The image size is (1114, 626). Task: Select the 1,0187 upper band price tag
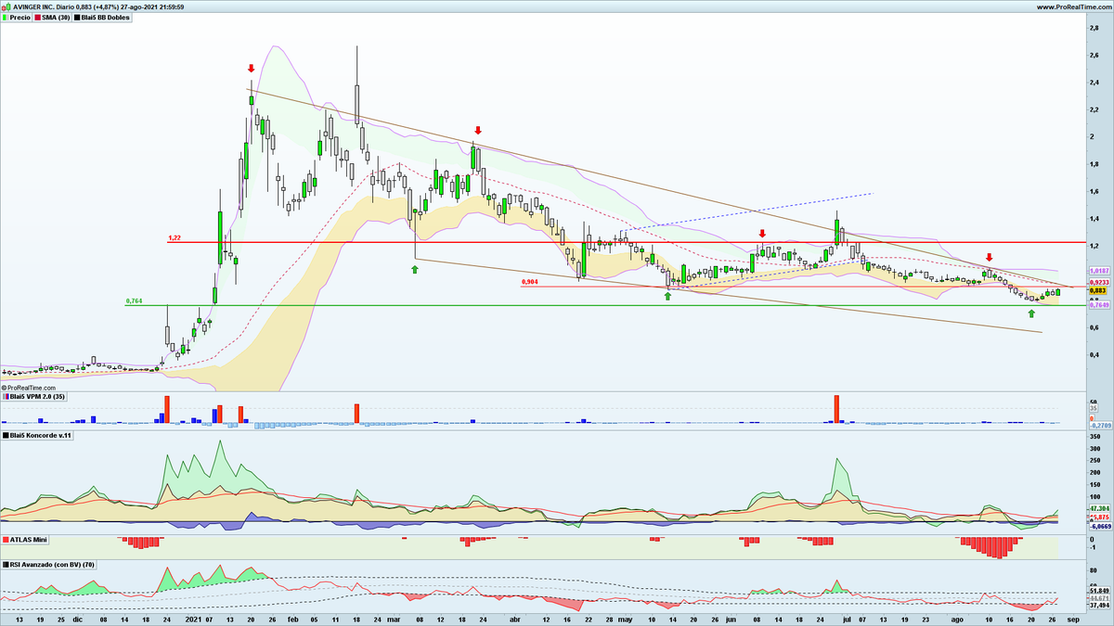(x=1098, y=271)
